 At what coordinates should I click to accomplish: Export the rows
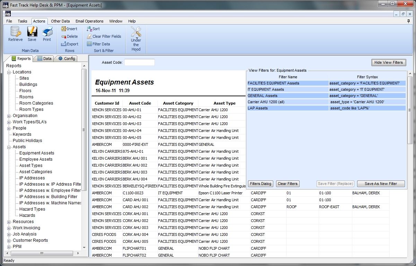pyautogui.click(x=70, y=44)
